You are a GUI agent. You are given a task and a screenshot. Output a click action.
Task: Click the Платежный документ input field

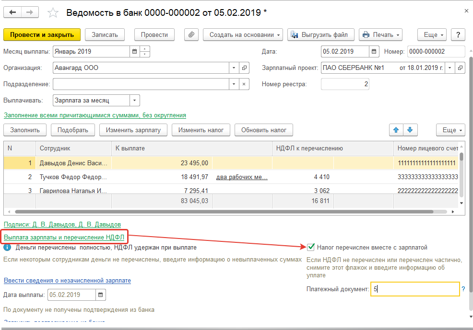(x=414, y=289)
